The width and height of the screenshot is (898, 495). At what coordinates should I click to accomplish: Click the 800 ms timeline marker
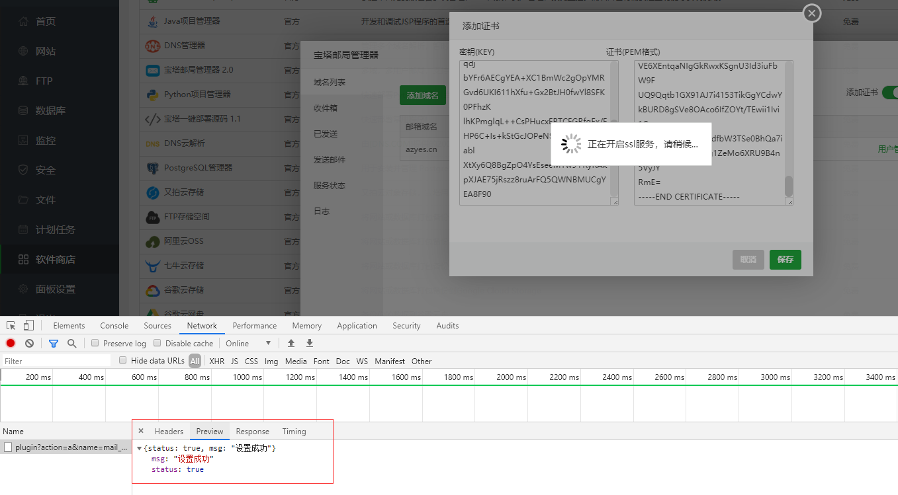pos(197,377)
